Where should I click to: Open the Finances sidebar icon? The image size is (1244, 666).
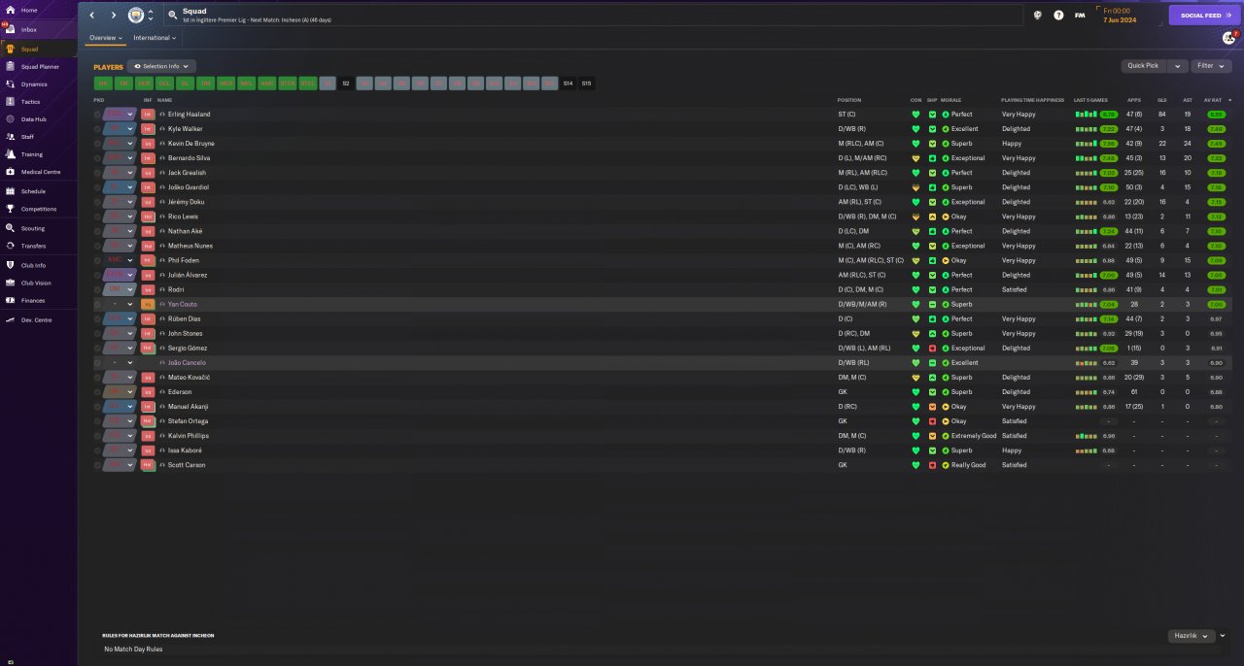pos(10,300)
